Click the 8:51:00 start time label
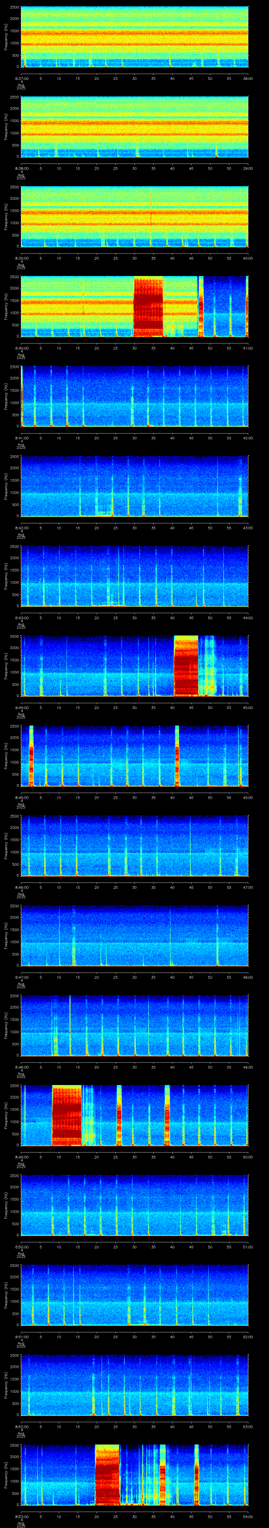The image size is (269, 1528). click(21, 1337)
